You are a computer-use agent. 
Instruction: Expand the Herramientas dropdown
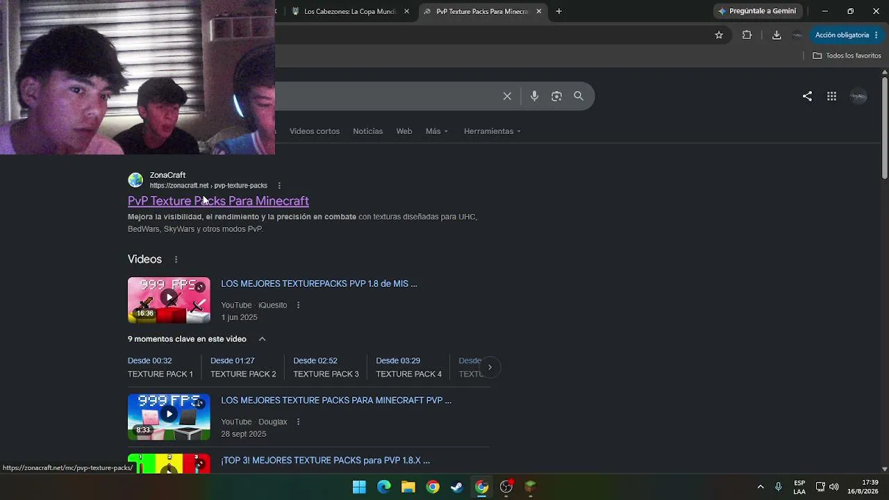(492, 131)
